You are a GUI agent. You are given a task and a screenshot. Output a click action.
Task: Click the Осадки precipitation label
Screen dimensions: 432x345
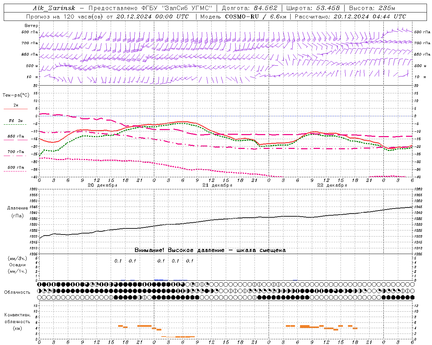point(17,265)
